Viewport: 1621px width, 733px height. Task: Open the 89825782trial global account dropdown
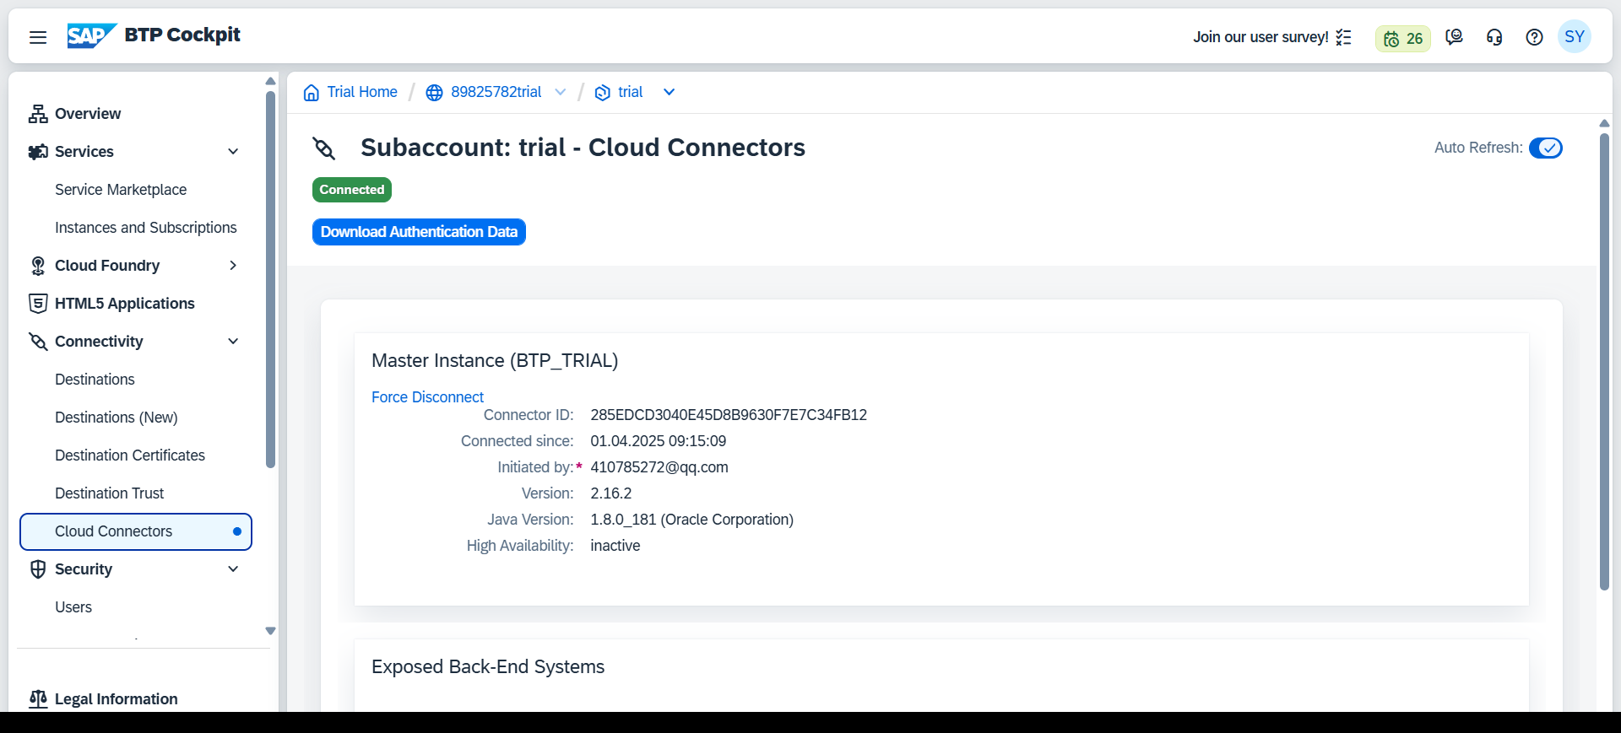(561, 93)
